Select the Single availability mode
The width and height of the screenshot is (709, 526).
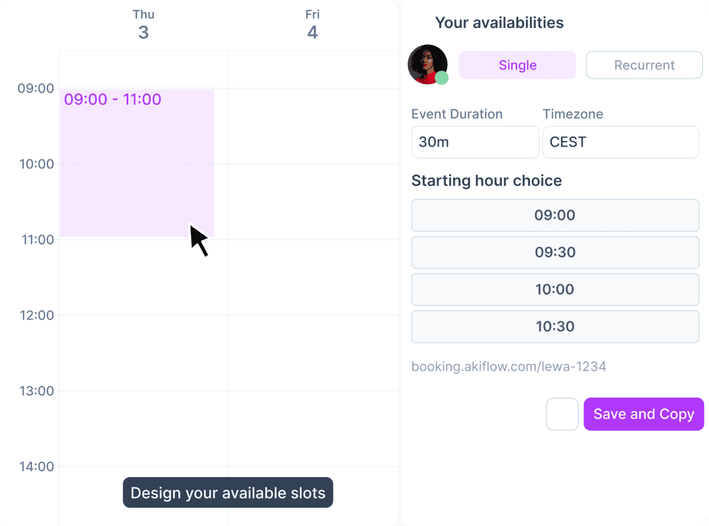(x=517, y=65)
